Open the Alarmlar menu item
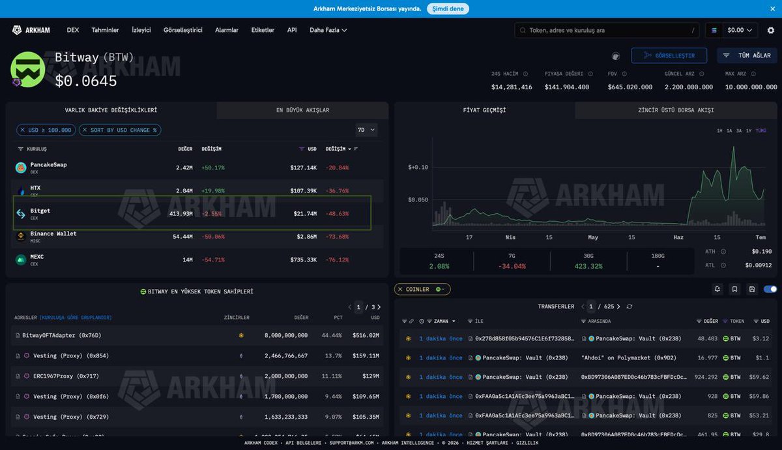 click(227, 30)
